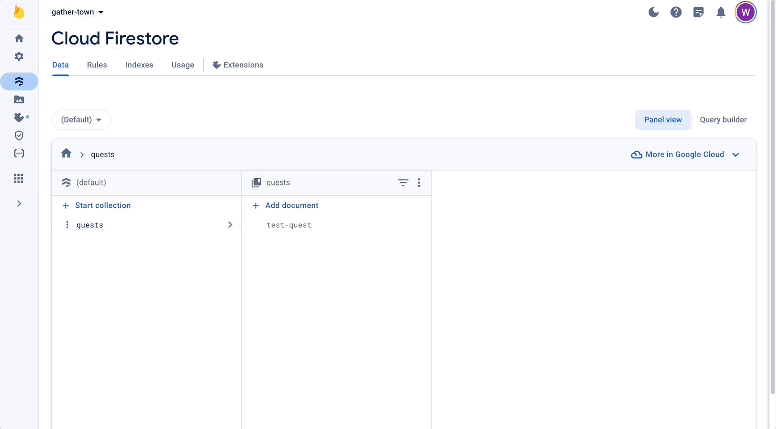This screenshot has height=429, width=776.
Task: Open quests collection row menu dots
Action: pyautogui.click(x=67, y=225)
